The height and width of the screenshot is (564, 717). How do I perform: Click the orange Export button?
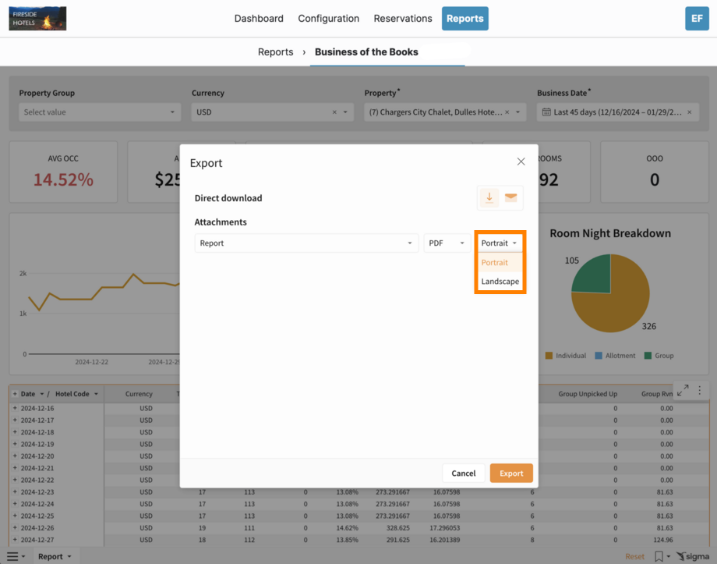click(x=511, y=473)
